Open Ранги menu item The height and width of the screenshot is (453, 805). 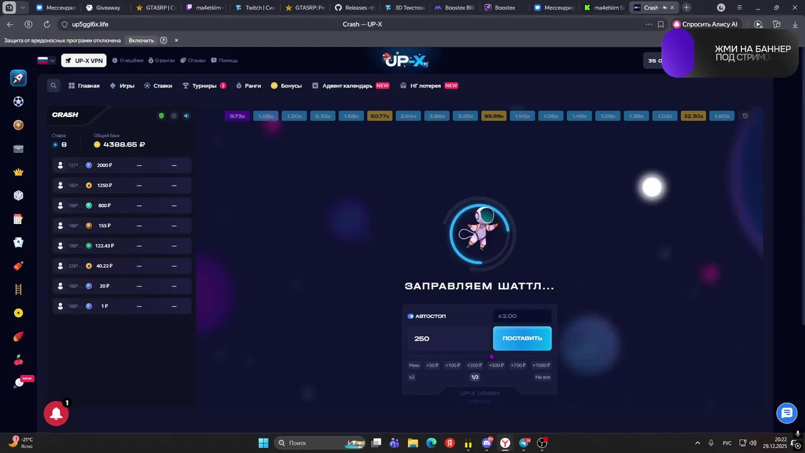pos(248,86)
